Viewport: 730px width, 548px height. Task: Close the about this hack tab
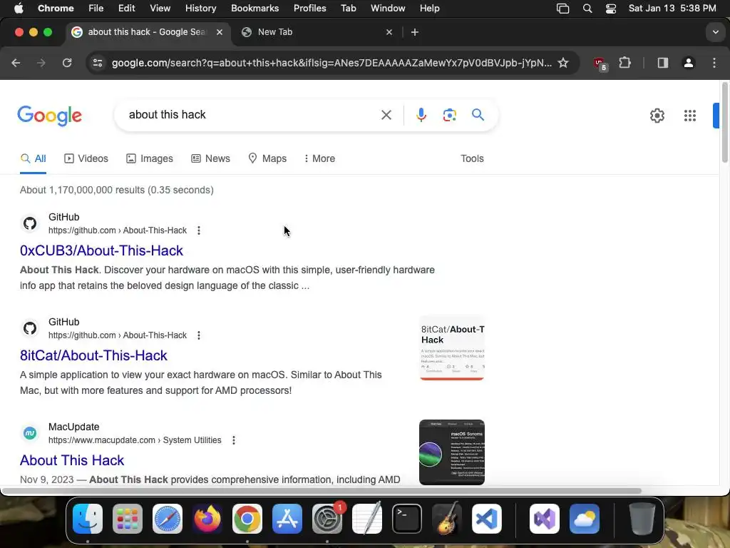(x=220, y=32)
